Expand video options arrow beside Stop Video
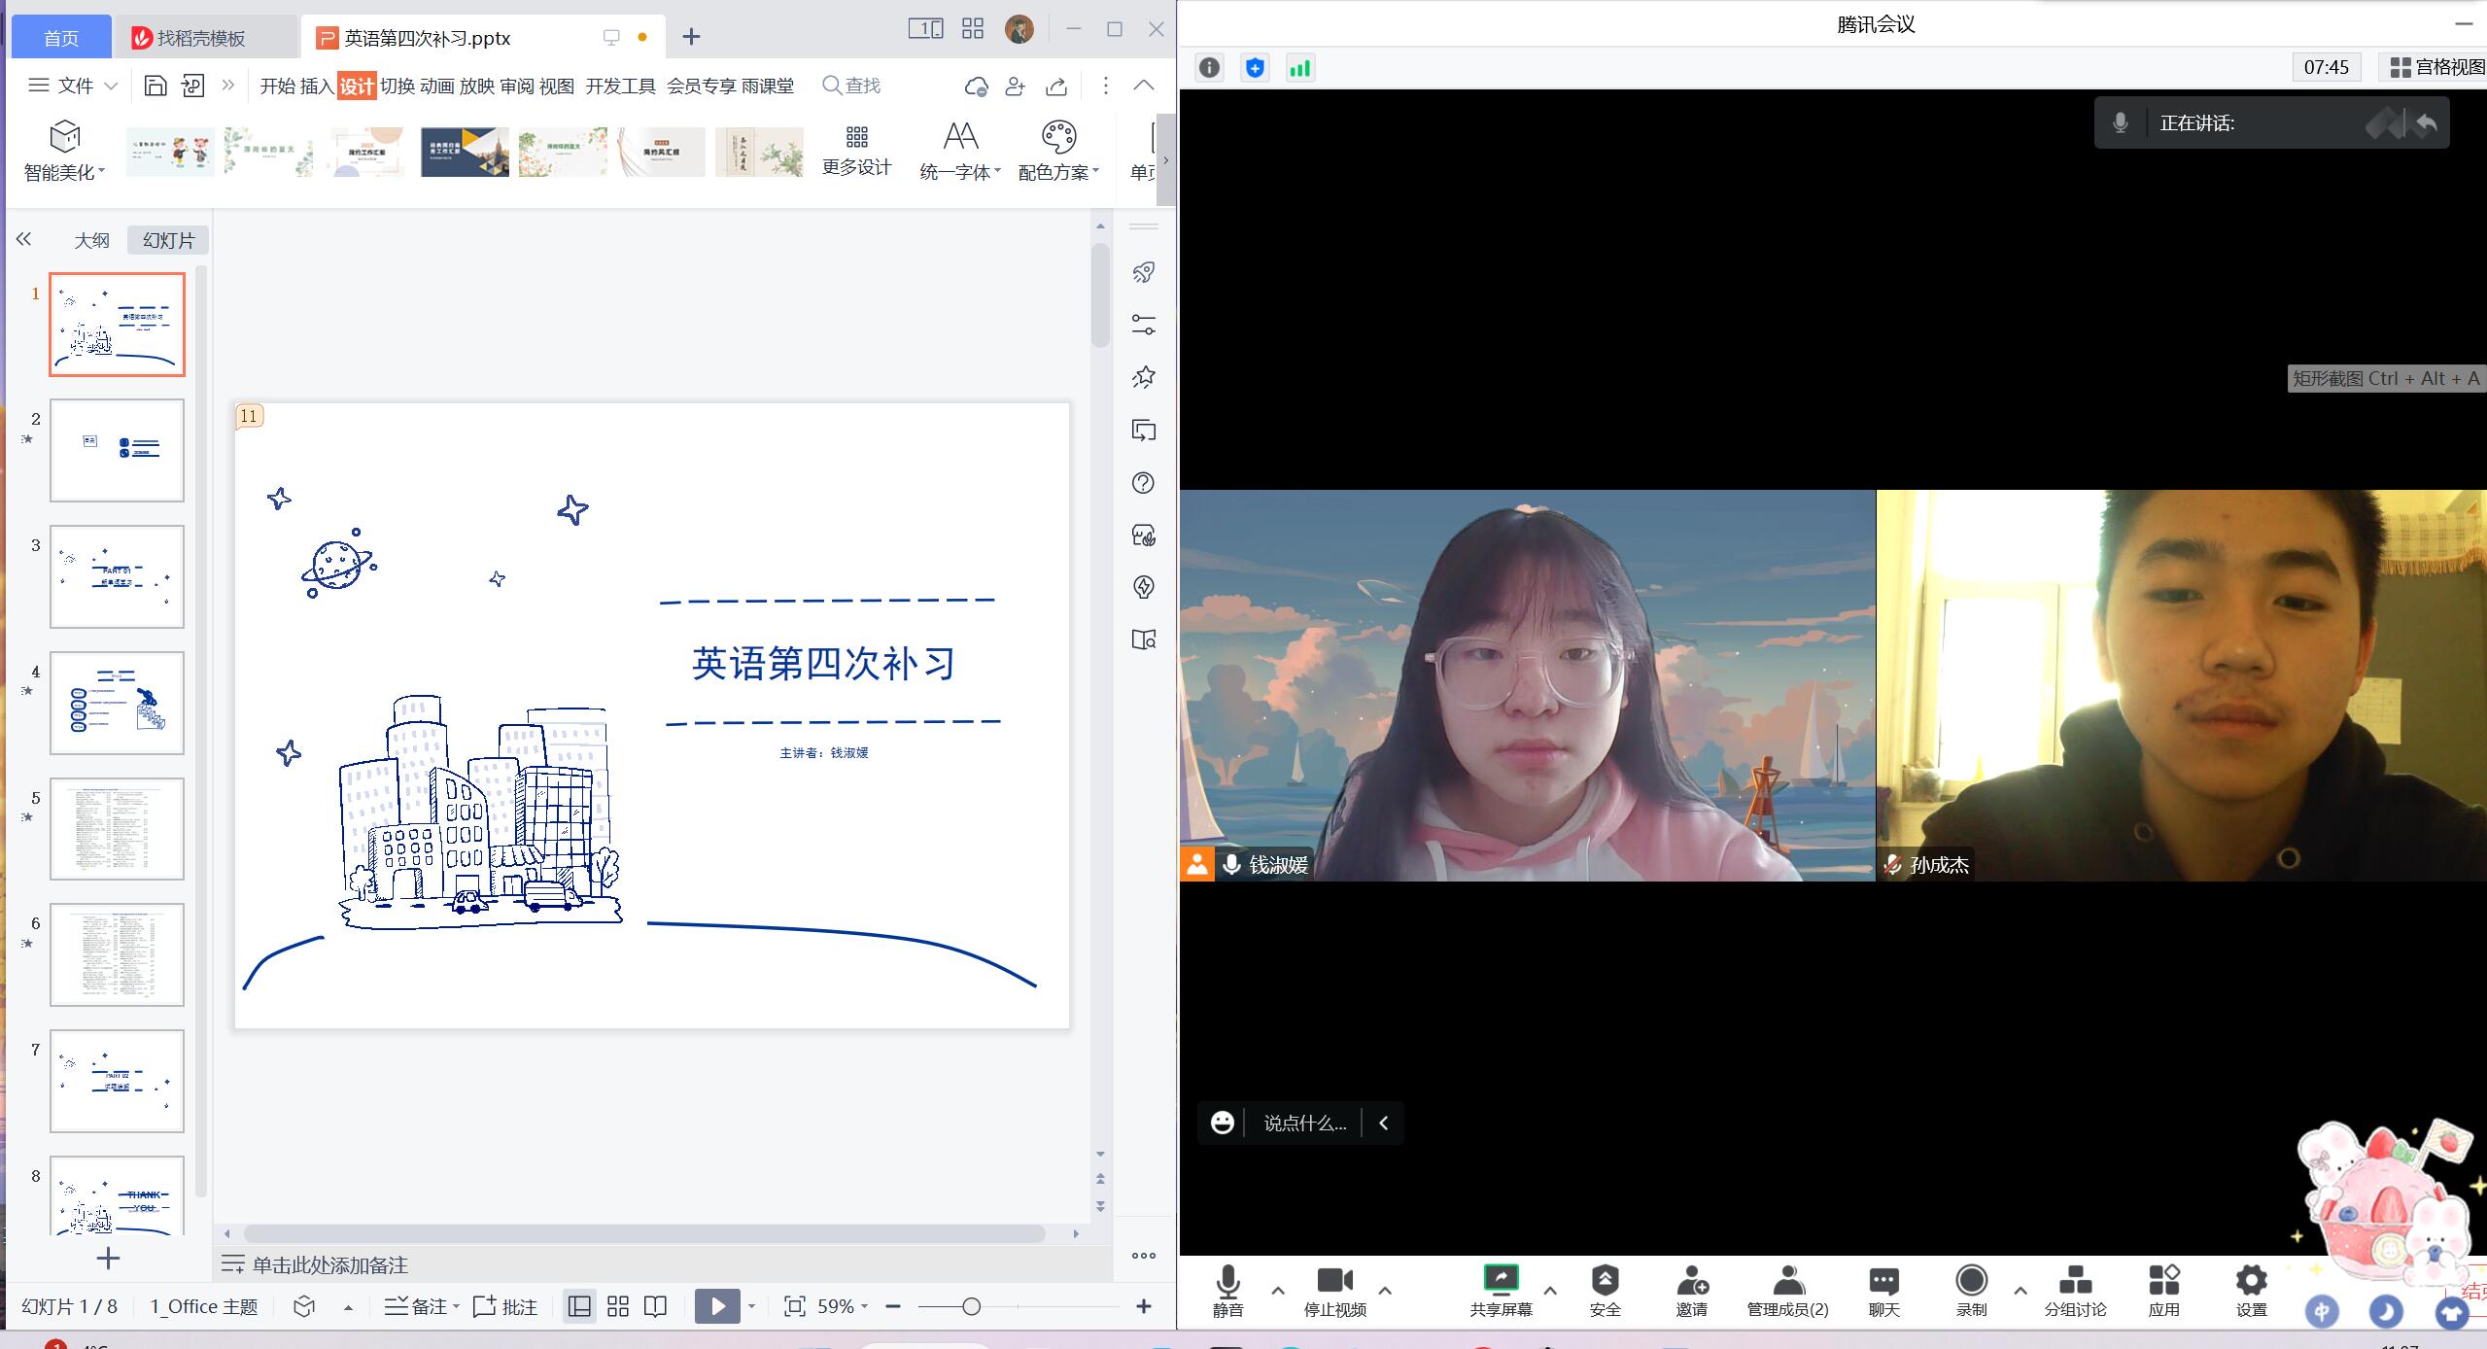This screenshot has width=2487, height=1349. pos(1385,1290)
